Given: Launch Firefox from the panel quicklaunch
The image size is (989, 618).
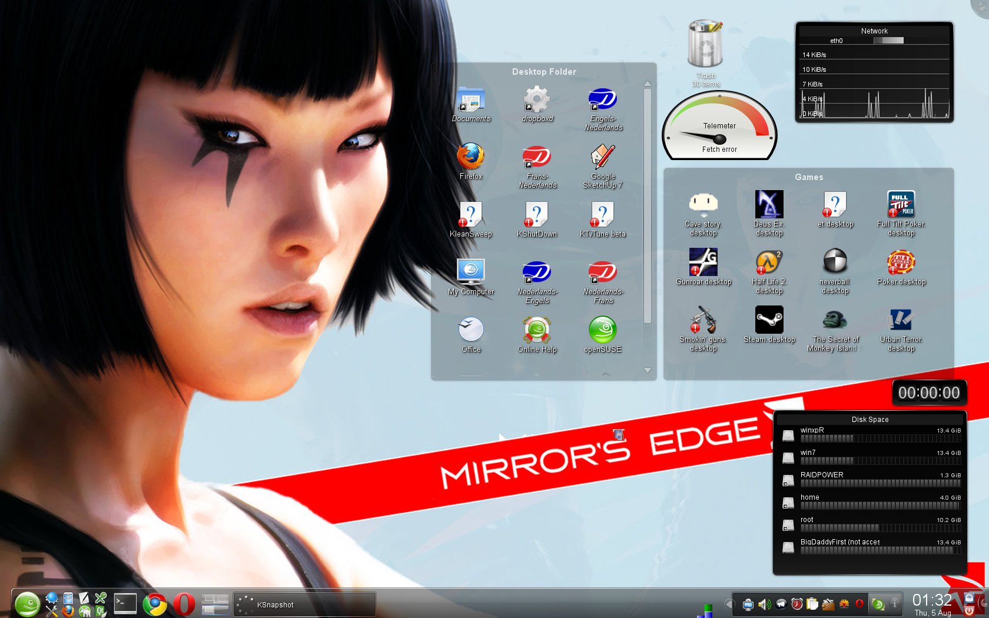Looking at the screenshot, I should [68, 611].
